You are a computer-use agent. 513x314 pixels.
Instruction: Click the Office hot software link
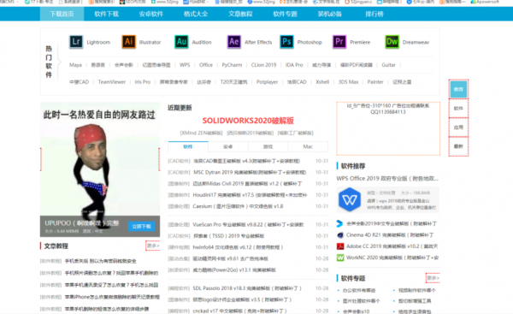coord(206,65)
